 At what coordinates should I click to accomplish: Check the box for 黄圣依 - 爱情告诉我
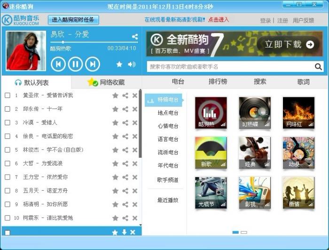tap(8, 95)
